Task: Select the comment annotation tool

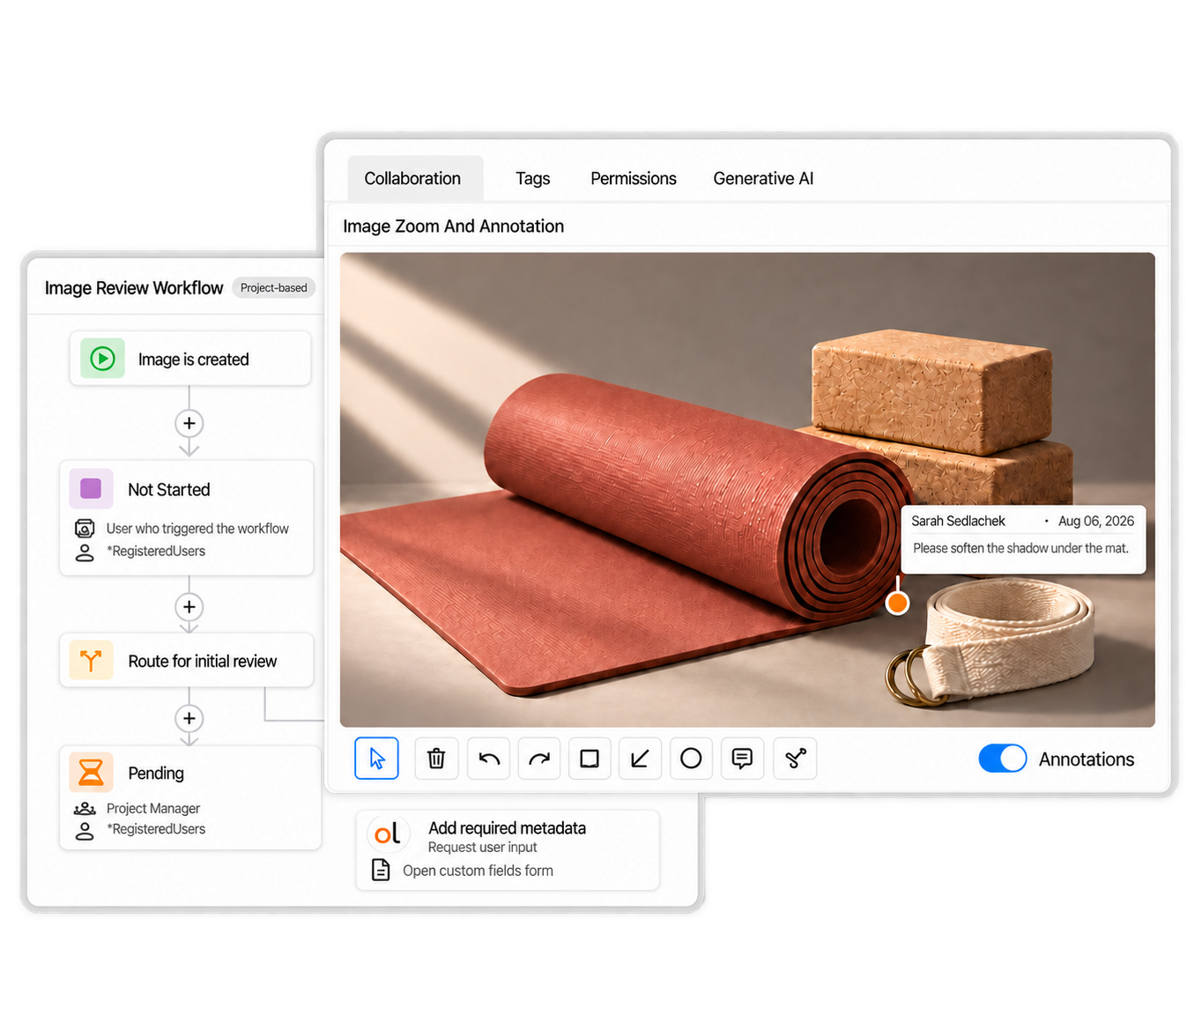Action: (x=742, y=758)
